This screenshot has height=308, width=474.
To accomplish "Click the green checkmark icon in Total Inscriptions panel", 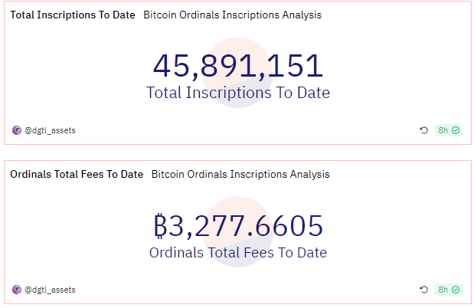I will [456, 130].
